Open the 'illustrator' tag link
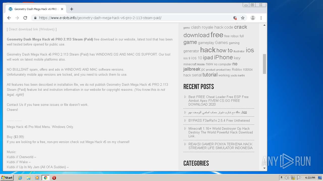This screenshot has height=181, width=323. click(x=239, y=51)
